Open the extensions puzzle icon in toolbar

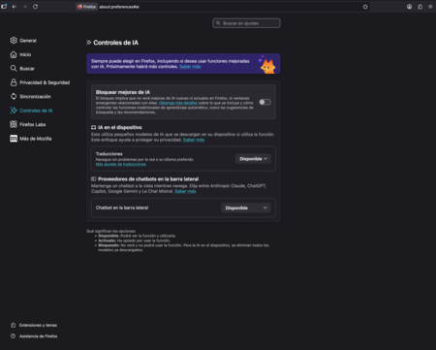pos(420,7)
